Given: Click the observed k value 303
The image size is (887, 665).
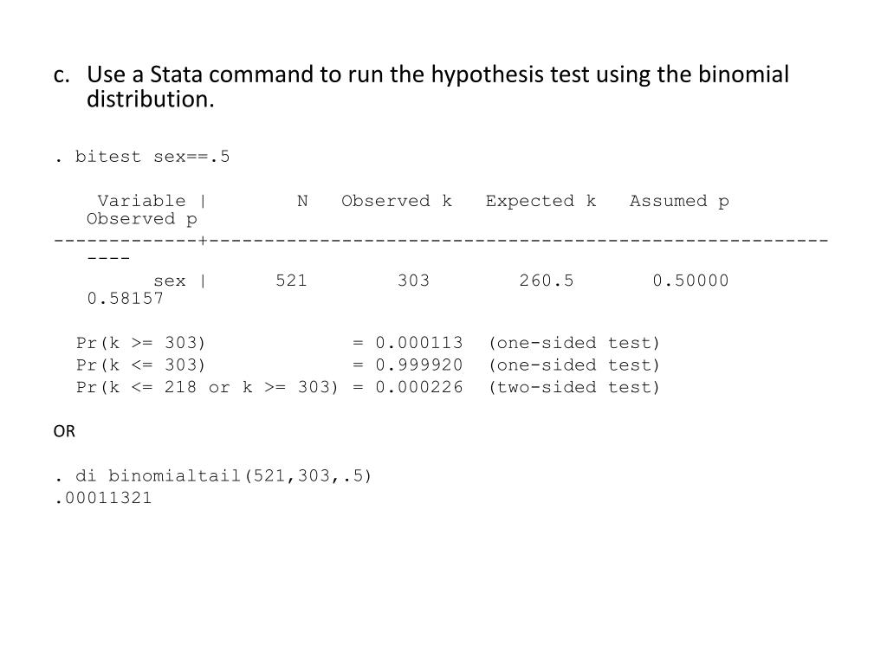Looking at the screenshot, I should [x=413, y=281].
